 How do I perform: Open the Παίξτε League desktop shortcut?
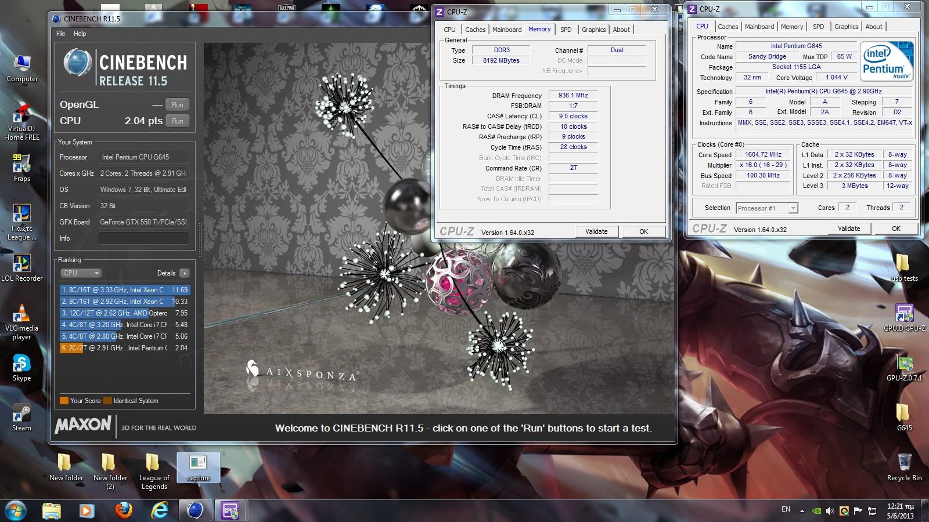[21, 222]
